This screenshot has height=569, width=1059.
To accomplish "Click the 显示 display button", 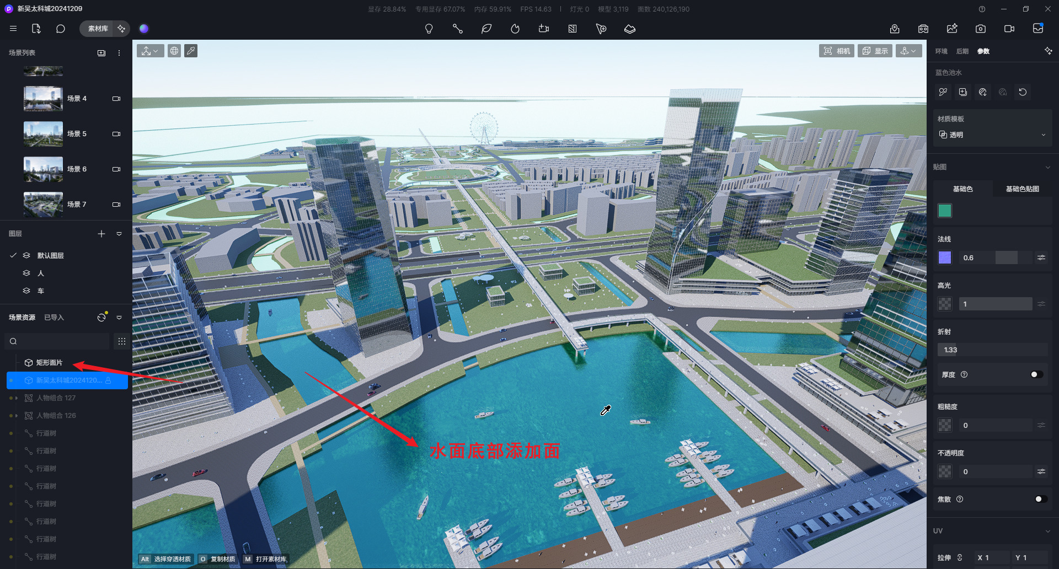I will [x=875, y=51].
